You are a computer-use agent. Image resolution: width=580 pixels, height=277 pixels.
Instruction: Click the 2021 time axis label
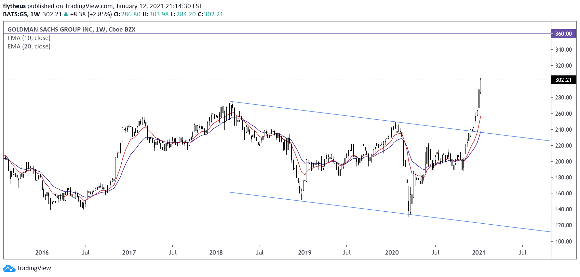pyautogui.click(x=479, y=253)
